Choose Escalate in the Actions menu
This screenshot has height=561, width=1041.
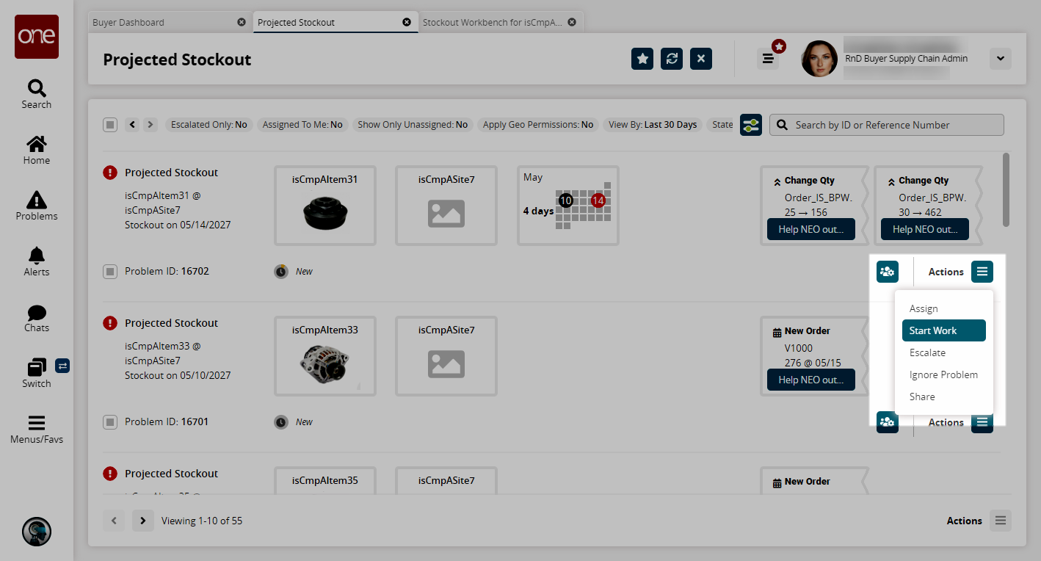tap(944, 352)
